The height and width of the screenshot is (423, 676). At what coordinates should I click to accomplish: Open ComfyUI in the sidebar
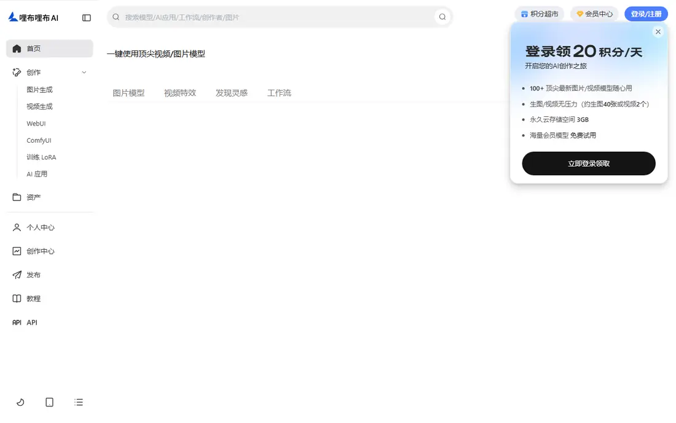tap(39, 140)
